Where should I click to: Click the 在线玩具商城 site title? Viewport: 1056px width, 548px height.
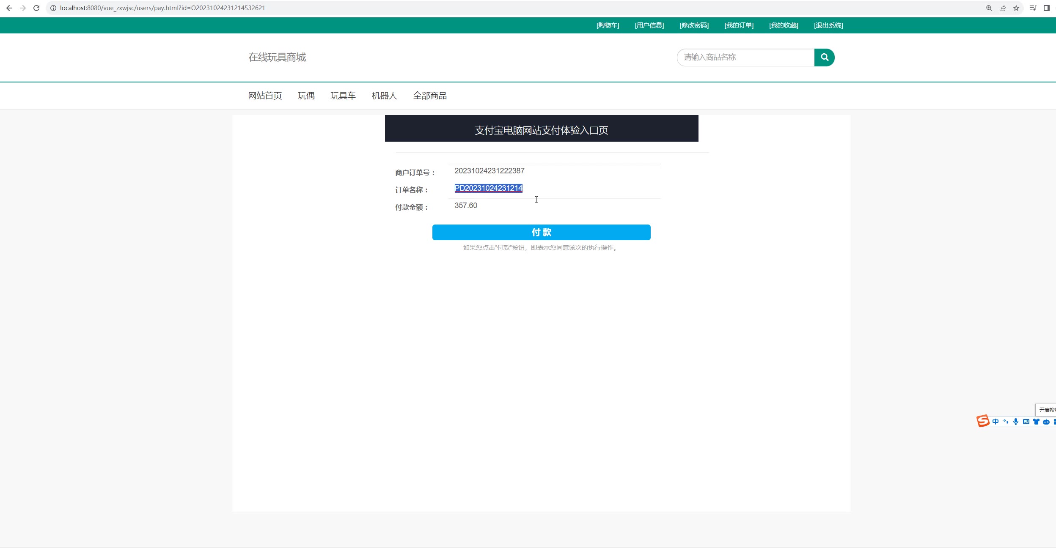[x=277, y=57]
